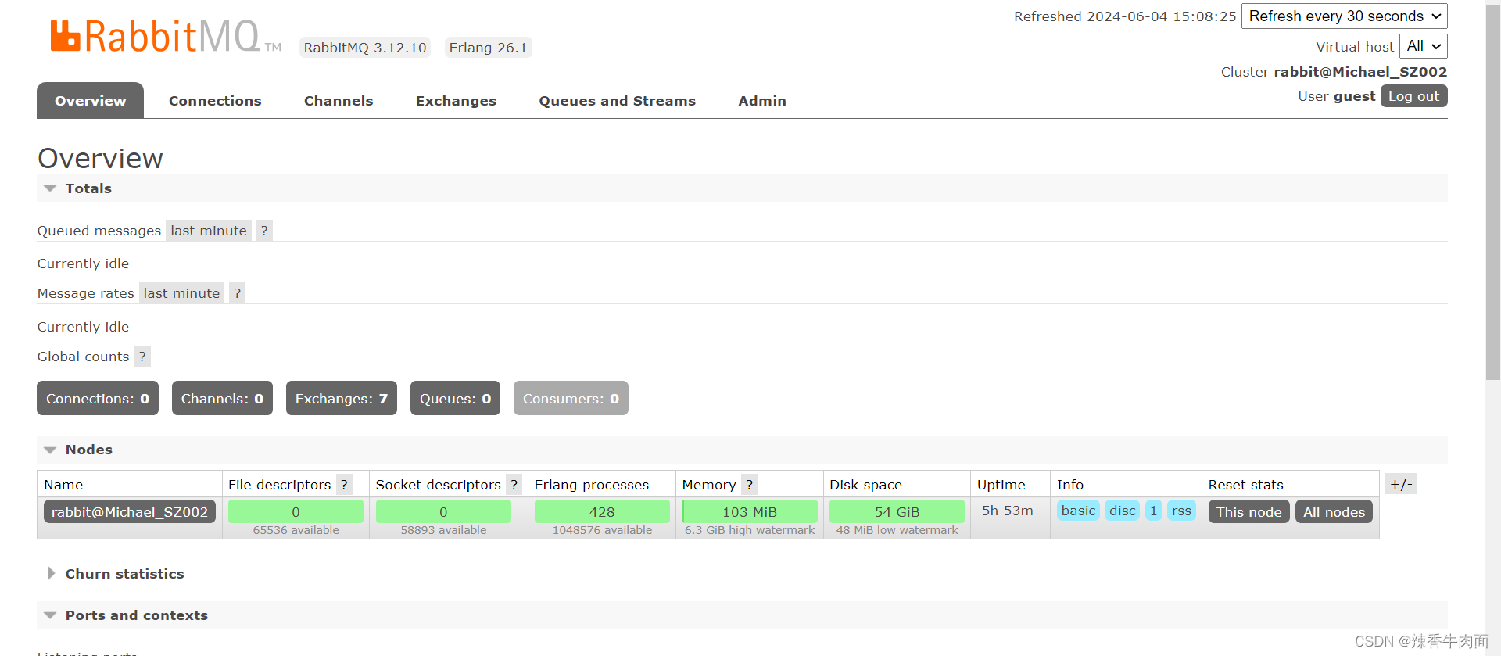Viewport: 1501px width, 656px height.
Task: Click the Uptime value 5h 53m
Action: tap(1007, 511)
